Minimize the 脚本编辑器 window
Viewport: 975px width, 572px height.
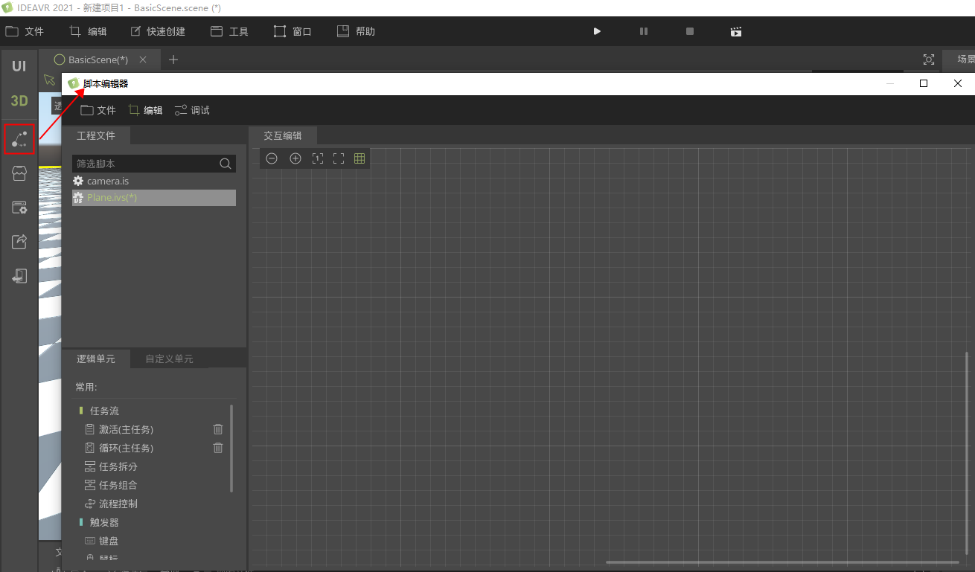tap(890, 83)
